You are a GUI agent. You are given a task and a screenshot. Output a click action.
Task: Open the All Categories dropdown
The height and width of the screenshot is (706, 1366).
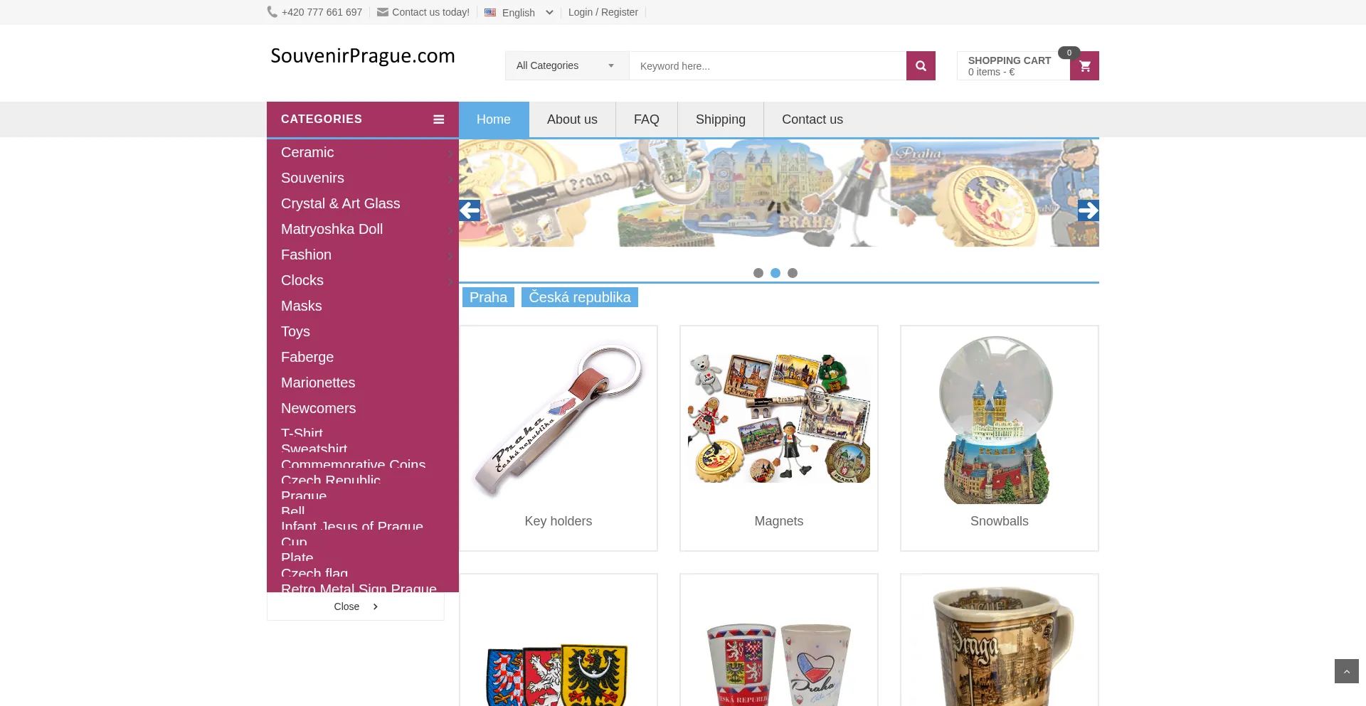coord(567,65)
